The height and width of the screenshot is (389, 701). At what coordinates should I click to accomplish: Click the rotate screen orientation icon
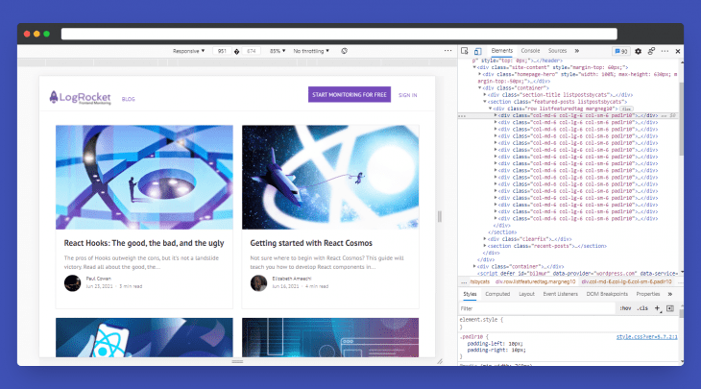point(344,51)
